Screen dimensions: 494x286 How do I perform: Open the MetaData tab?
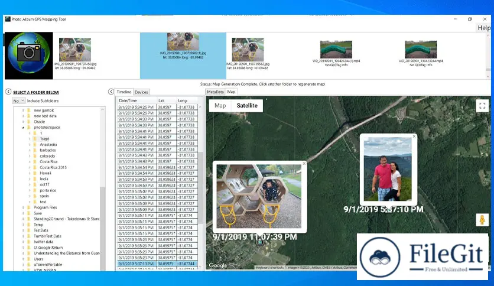point(215,92)
